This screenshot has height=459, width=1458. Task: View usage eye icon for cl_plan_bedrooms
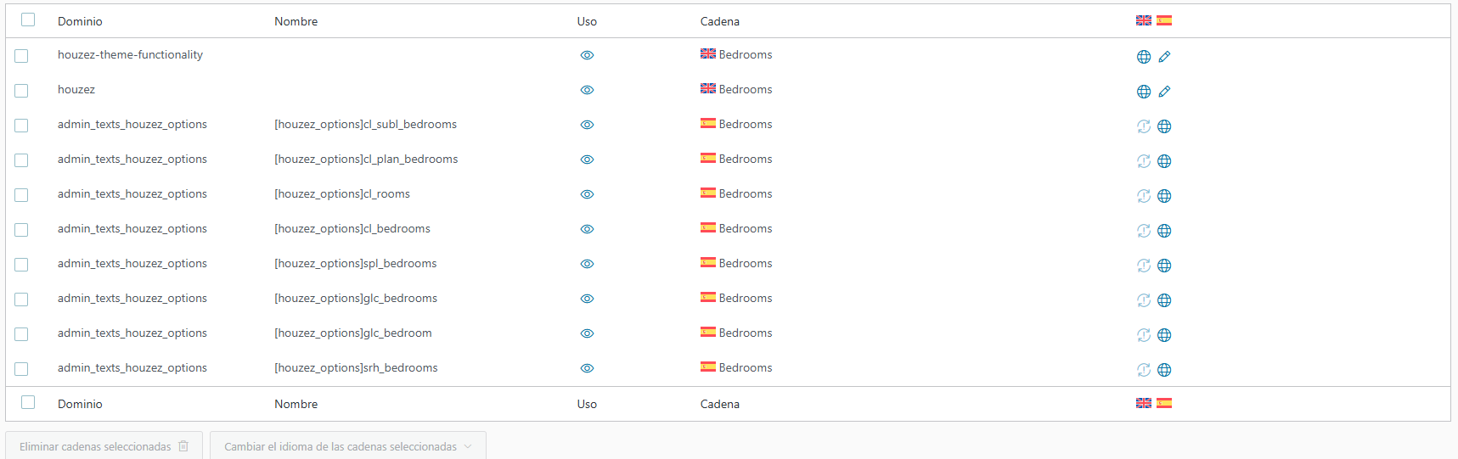pos(587,160)
